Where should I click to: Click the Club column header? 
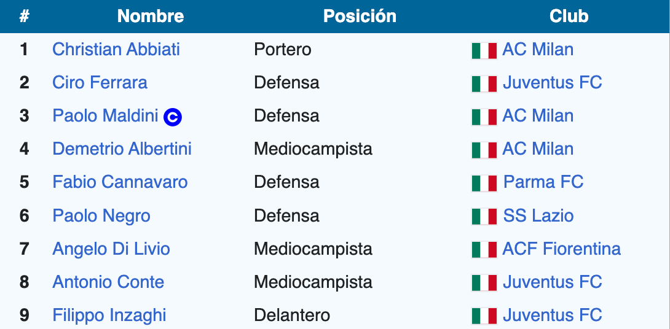point(569,16)
